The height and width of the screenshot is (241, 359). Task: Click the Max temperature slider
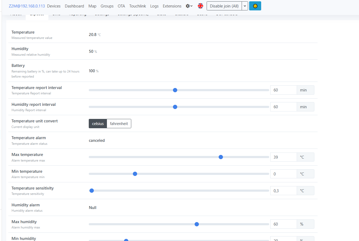[179, 157]
